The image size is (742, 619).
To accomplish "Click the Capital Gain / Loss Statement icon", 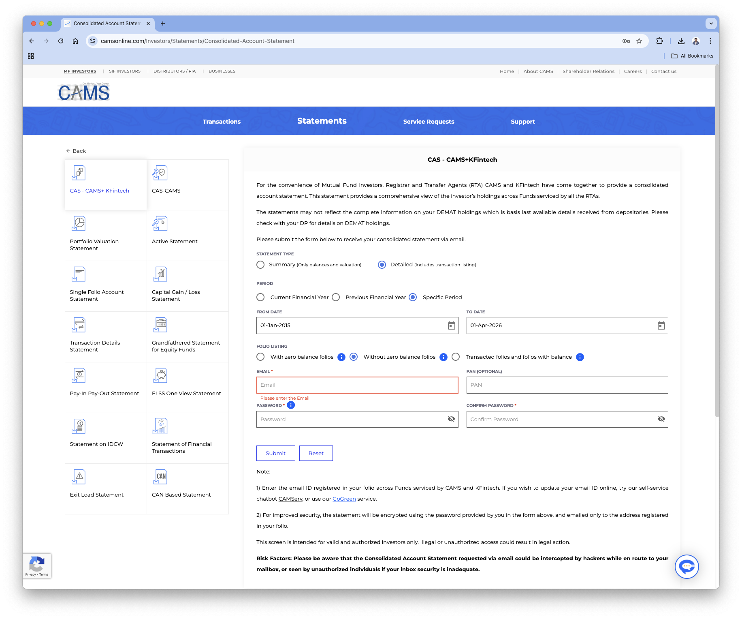I will (161, 274).
